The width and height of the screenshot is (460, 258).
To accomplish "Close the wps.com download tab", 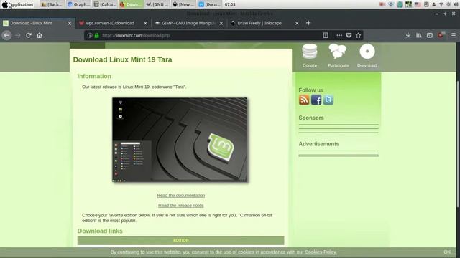I will 145,23.
